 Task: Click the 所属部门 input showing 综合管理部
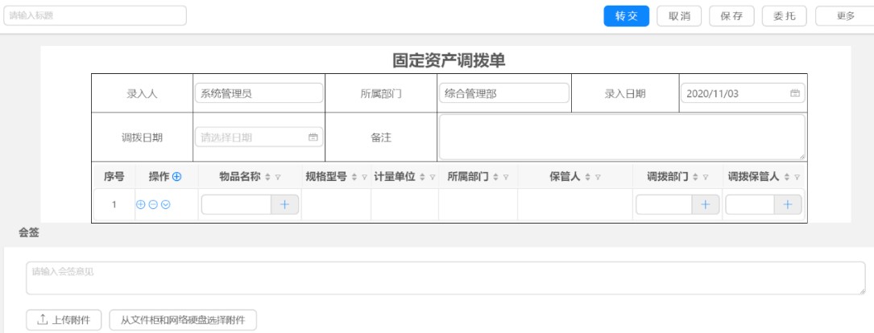point(504,93)
